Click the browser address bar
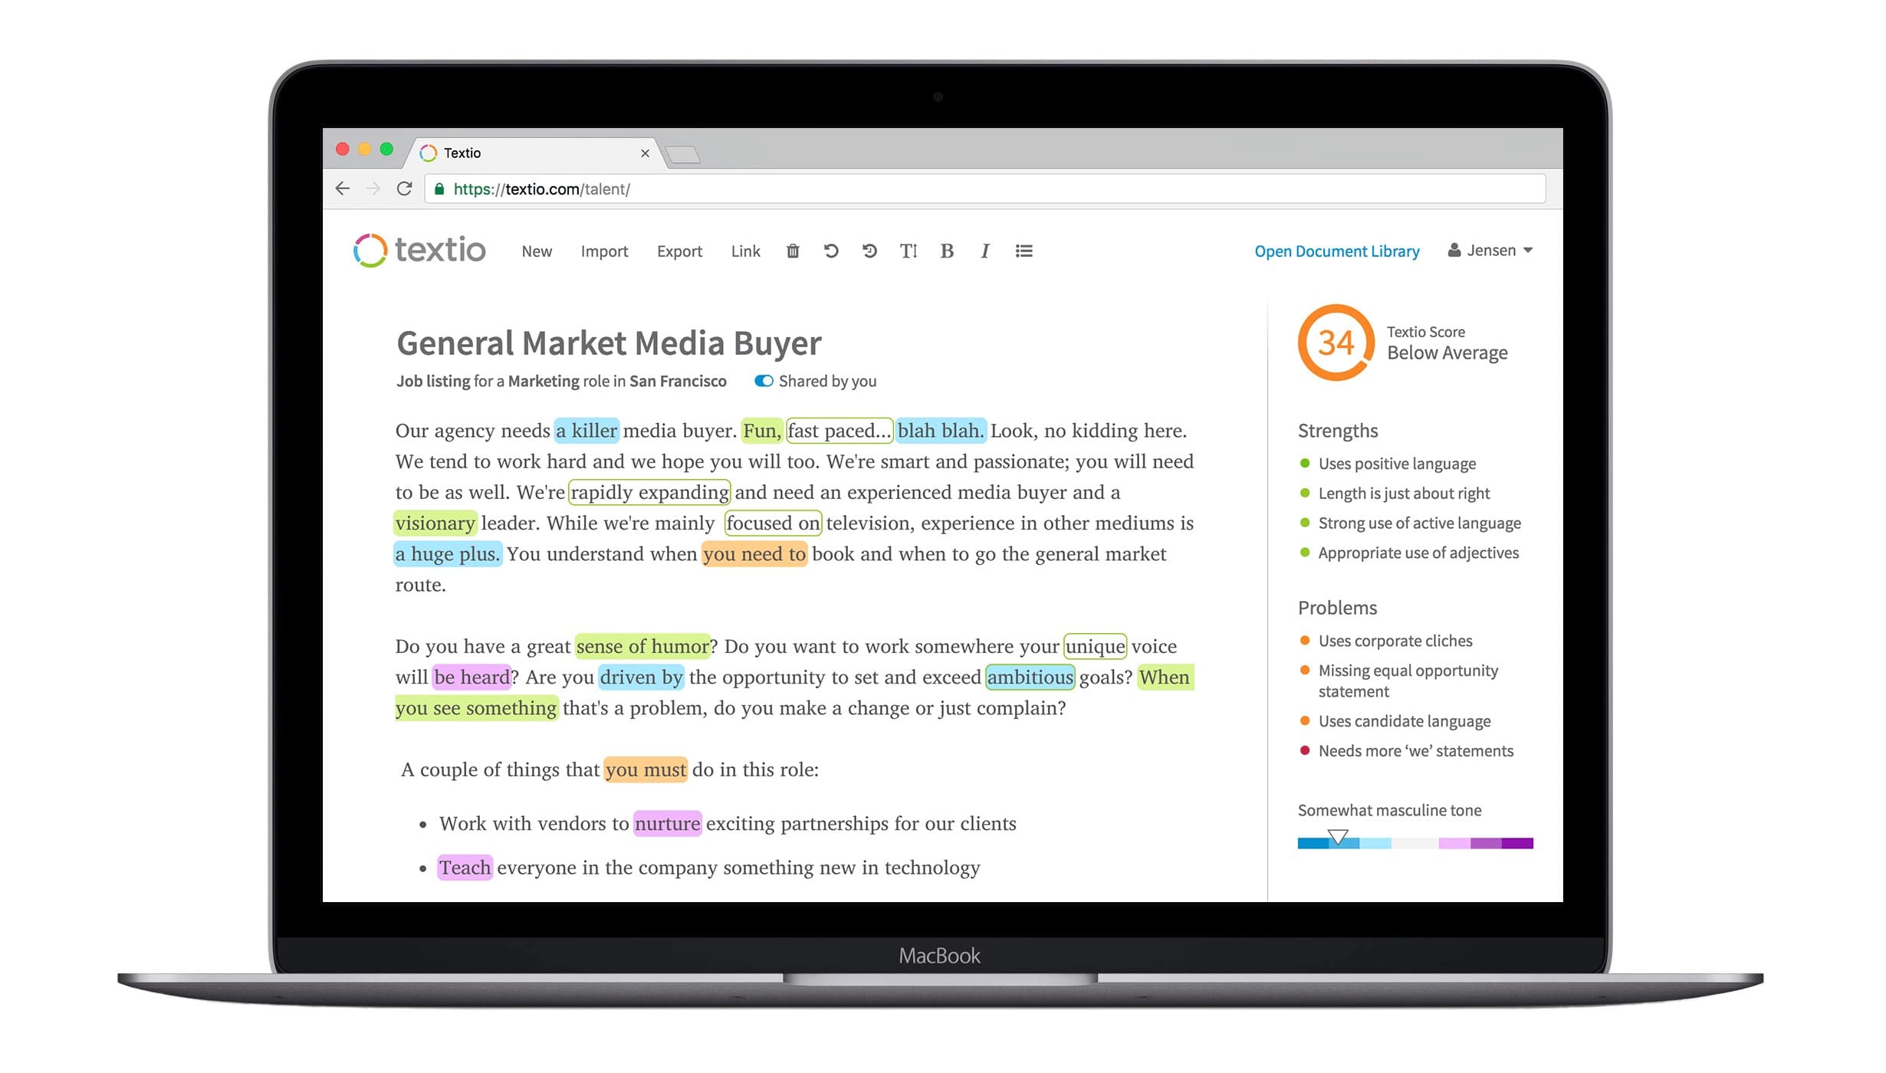 pos(985,189)
